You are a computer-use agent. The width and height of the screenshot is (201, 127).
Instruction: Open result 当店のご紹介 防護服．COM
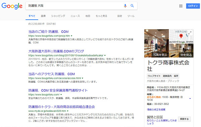tap(49, 32)
